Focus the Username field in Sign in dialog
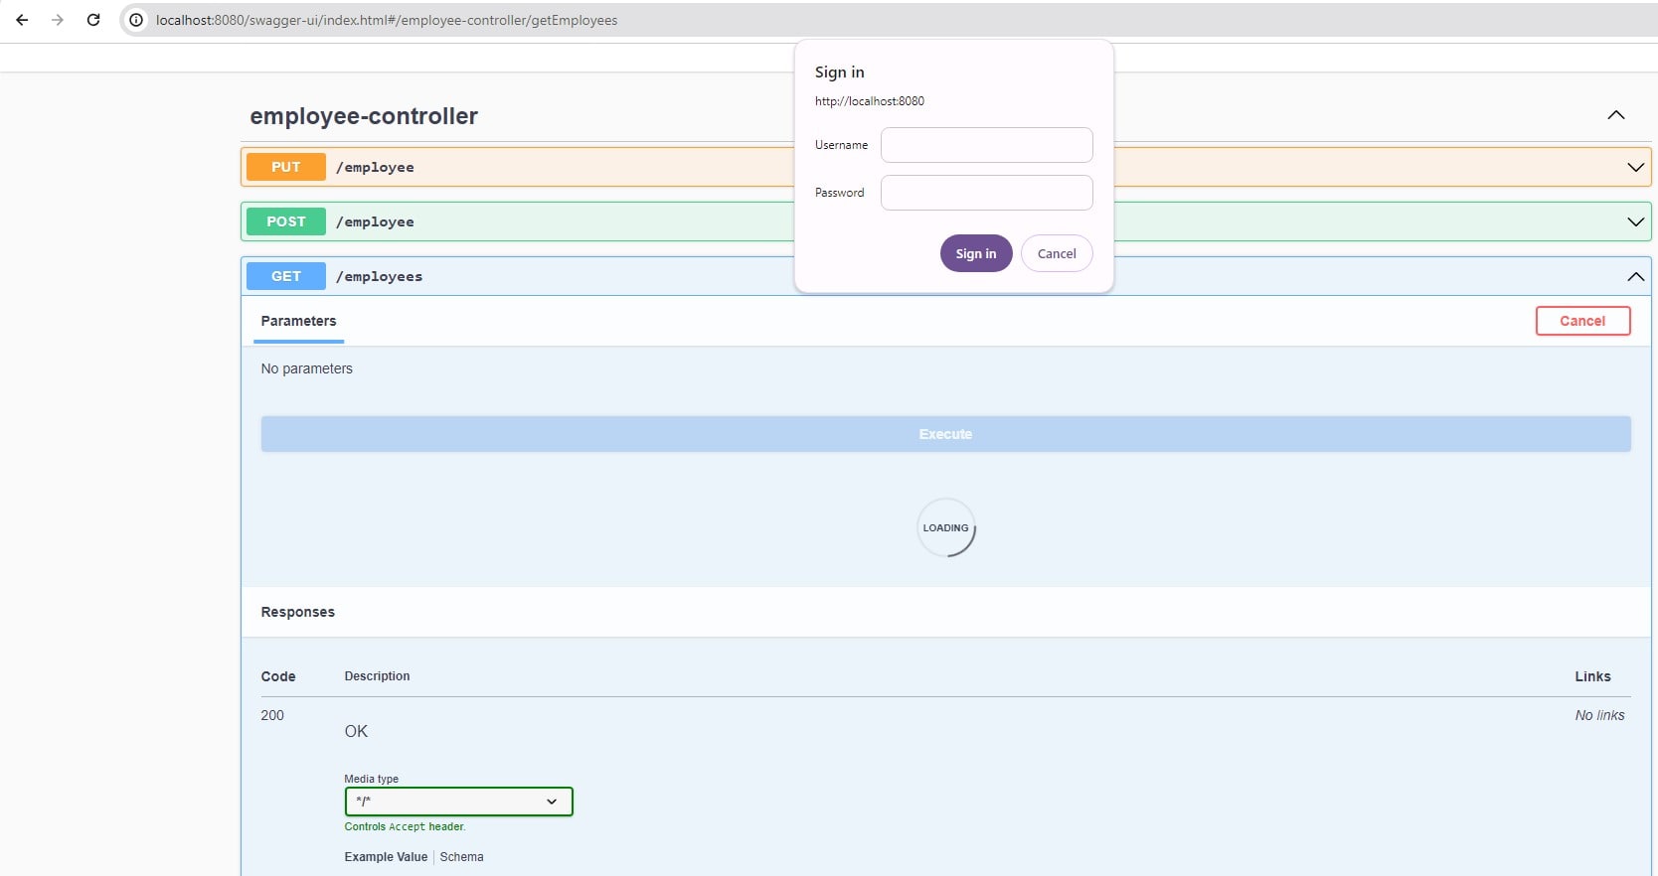Screen dimensions: 1658x876 [986, 145]
